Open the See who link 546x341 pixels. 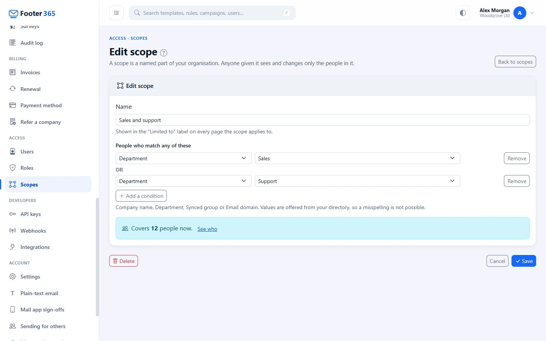point(207,229)
